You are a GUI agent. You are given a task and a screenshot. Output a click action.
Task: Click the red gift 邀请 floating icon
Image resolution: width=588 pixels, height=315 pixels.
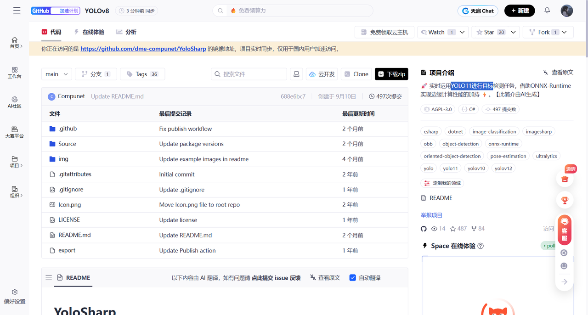pyautogui.click(x=565, y=179)
